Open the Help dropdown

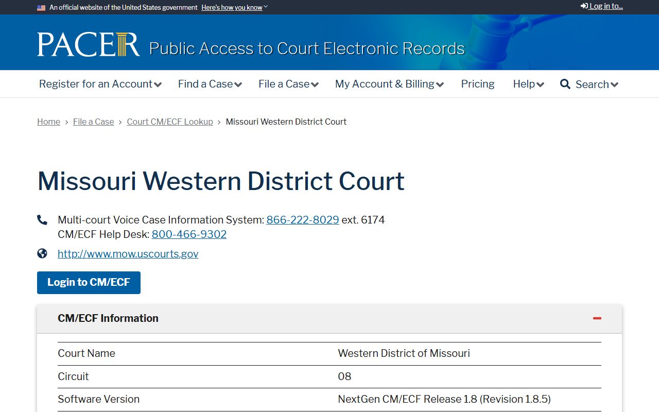(x=528, y=84)
